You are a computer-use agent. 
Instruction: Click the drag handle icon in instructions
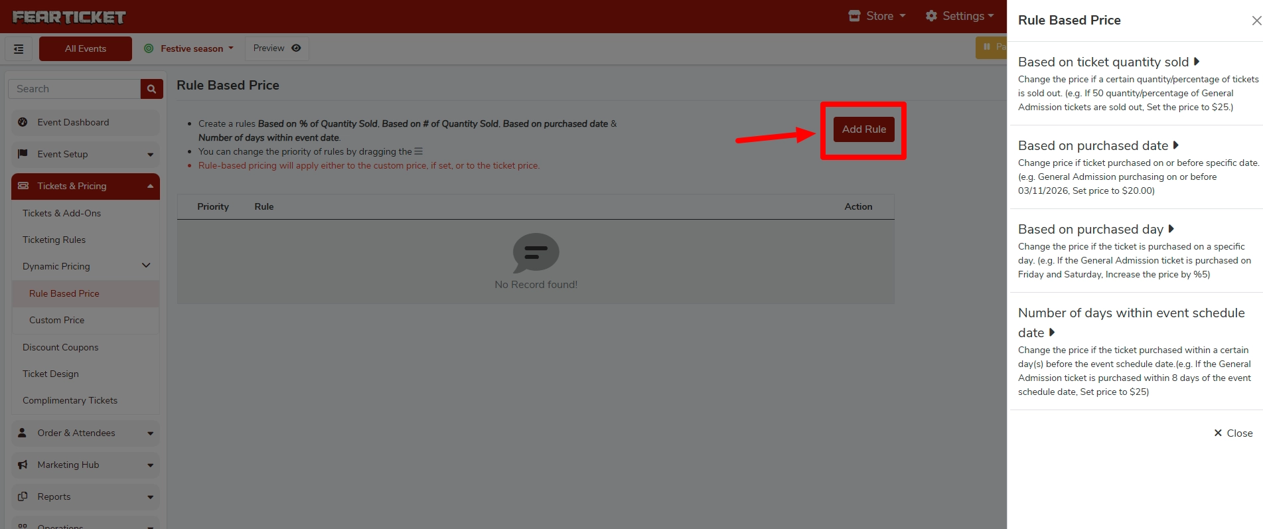pos(418,151)
